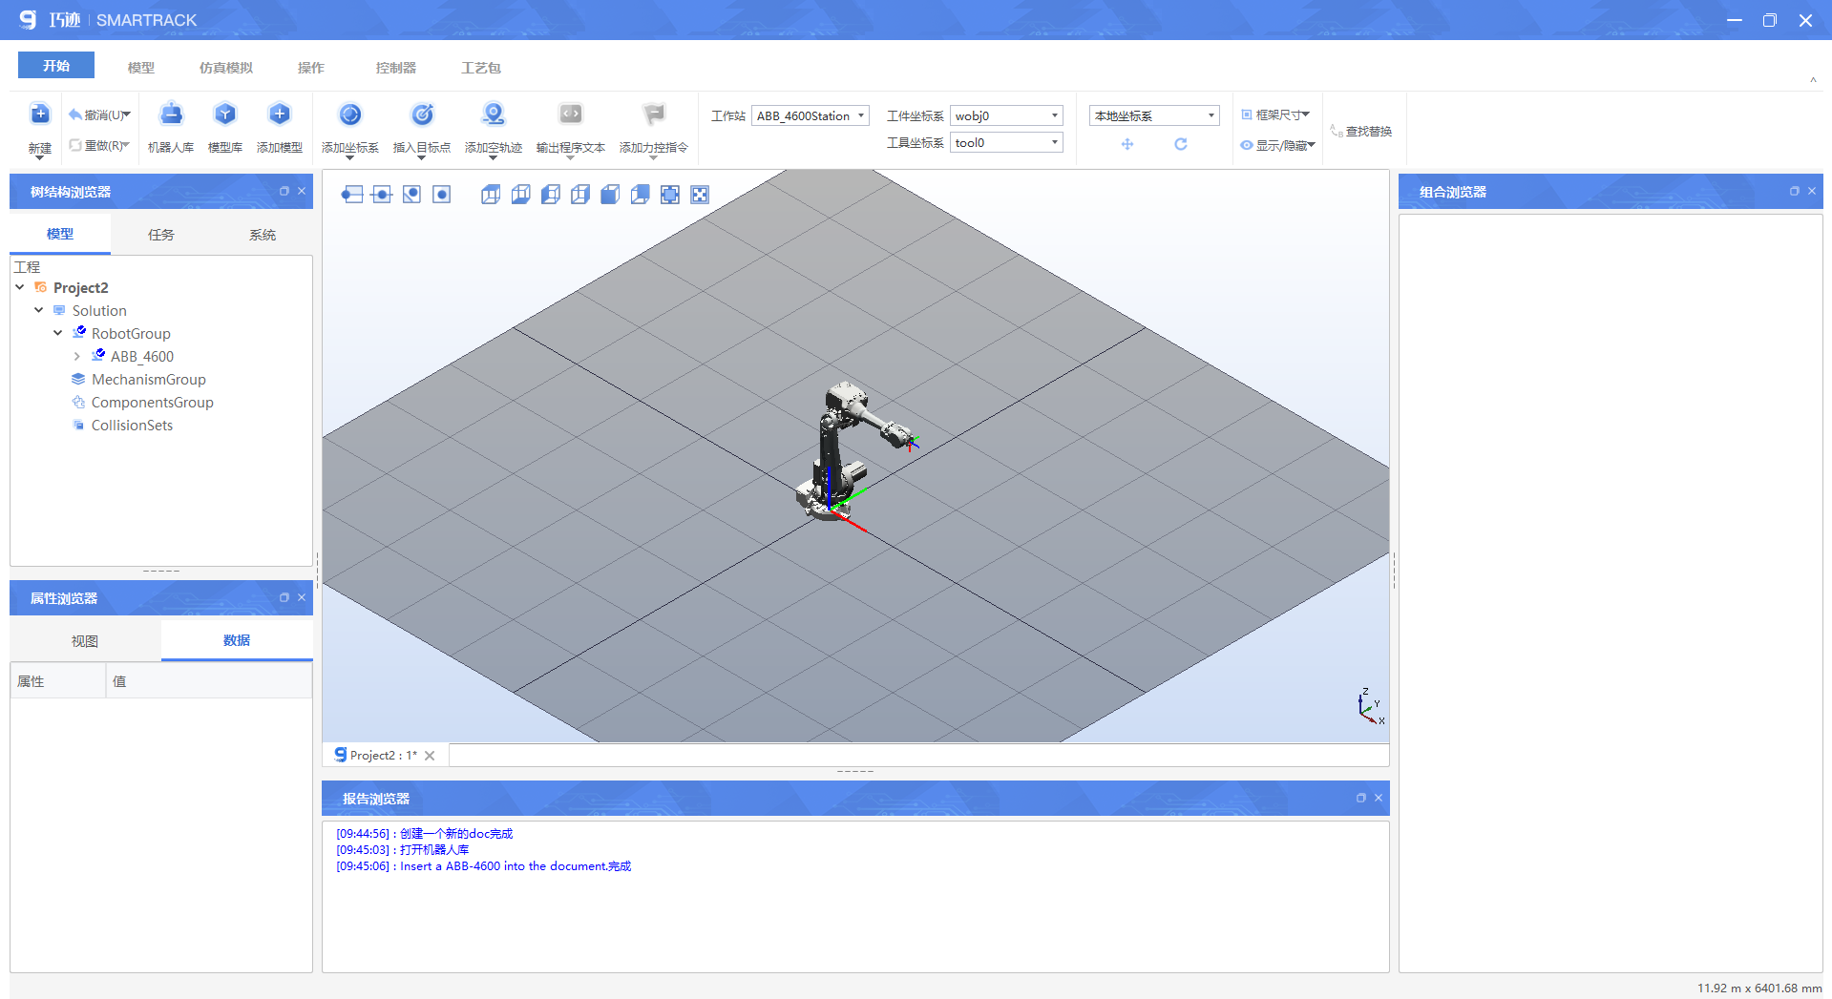The image size is (1832, 999).
Task: Switch to 视图 tab in property browser
Action: click(85, 641)
